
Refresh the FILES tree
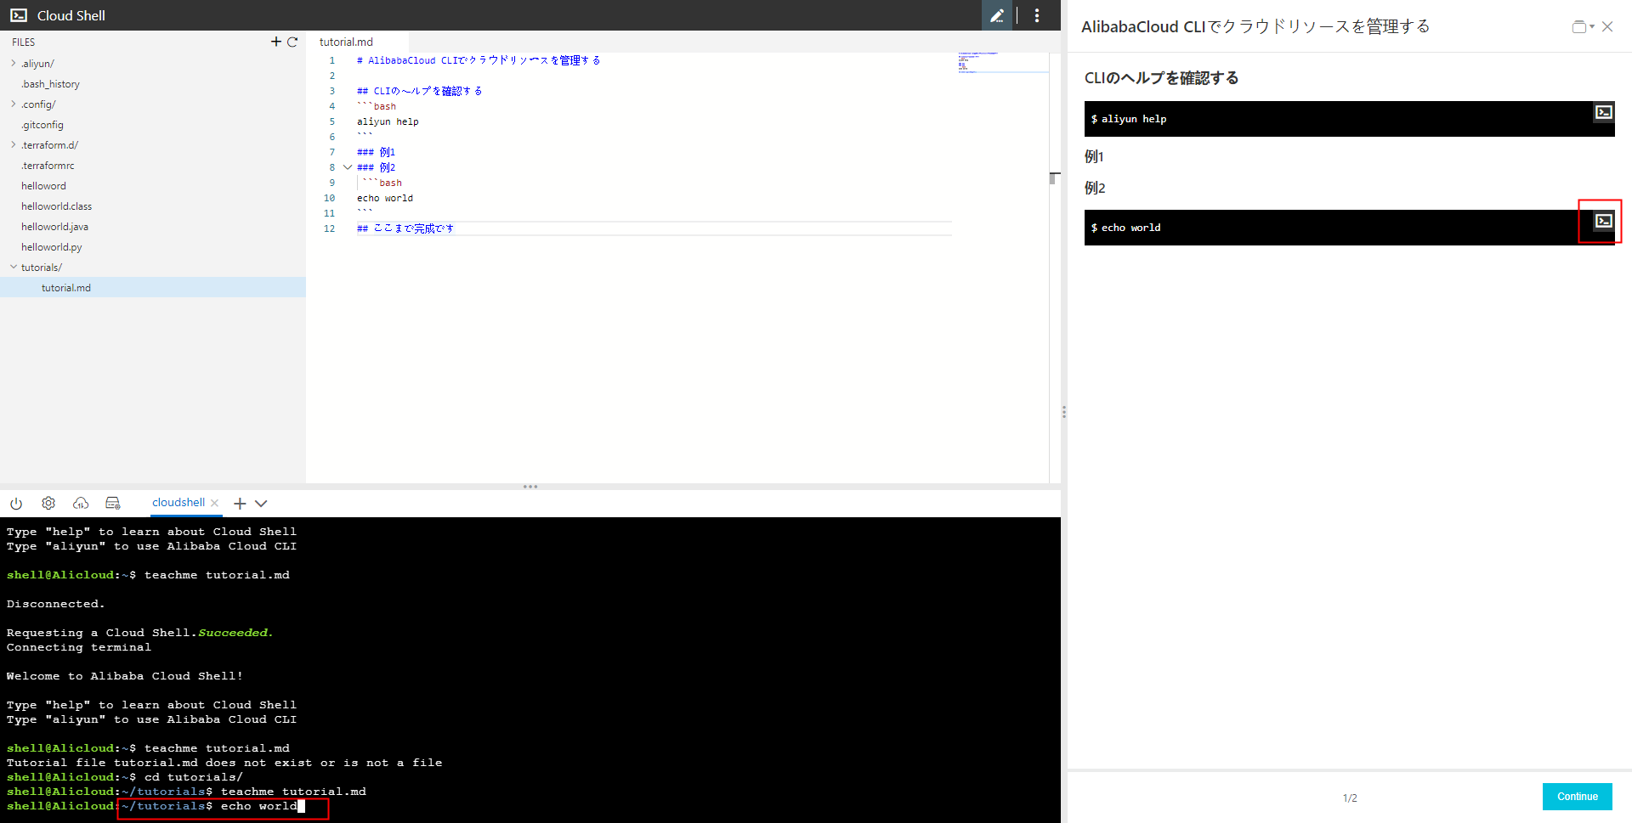click(x=292, y=42)
